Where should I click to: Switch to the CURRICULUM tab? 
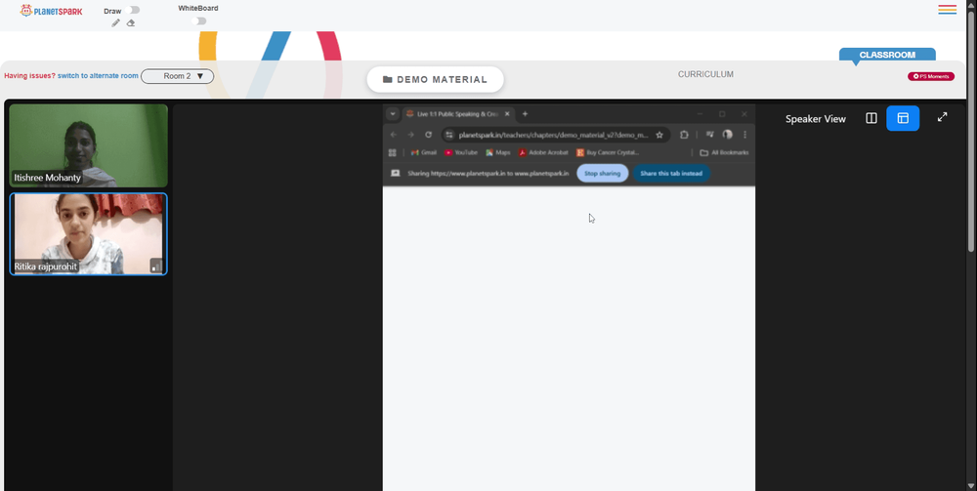click(x=705, y=74)
